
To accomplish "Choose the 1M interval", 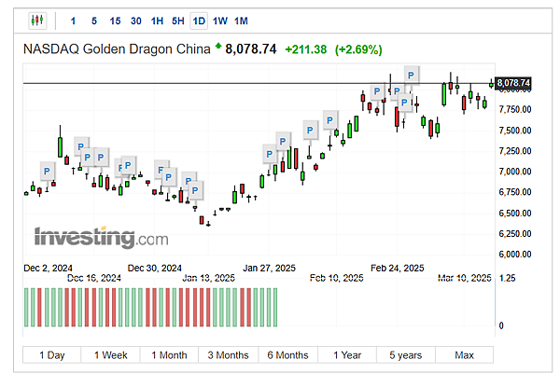I will (x=241, y=21).
